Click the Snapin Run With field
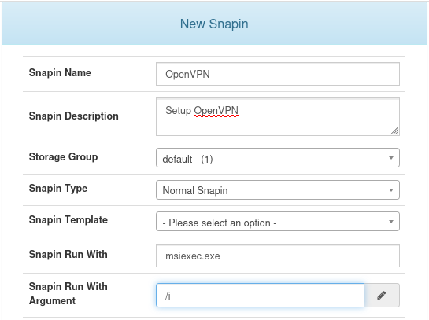The image size is (429, 320). coord(278,256)
